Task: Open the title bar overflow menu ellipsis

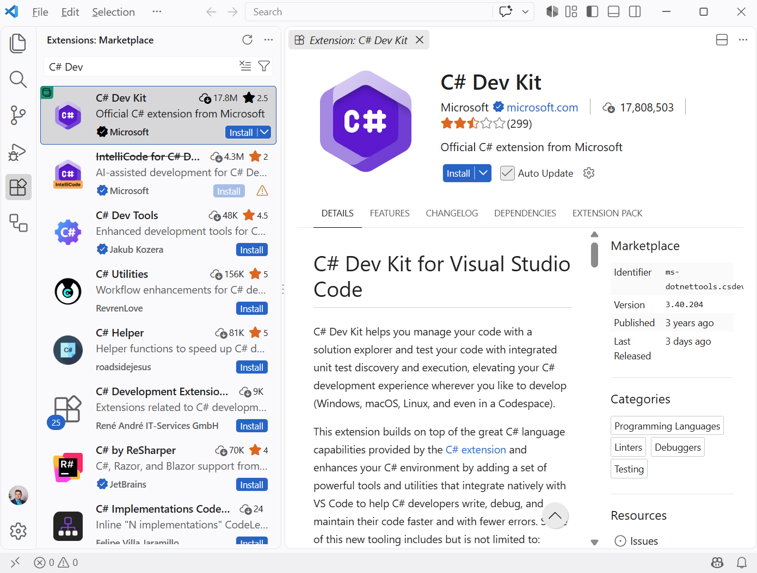Action: click(x=157, y=12)
